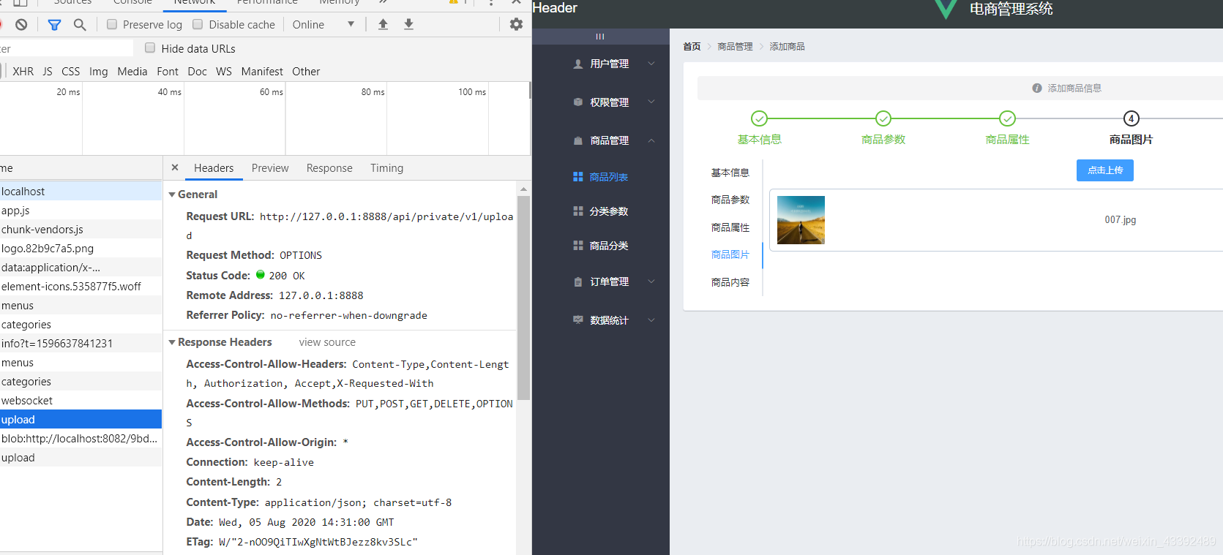Select the highlighted upload request row
1223x555 pixels.
(x=81, y=419)
